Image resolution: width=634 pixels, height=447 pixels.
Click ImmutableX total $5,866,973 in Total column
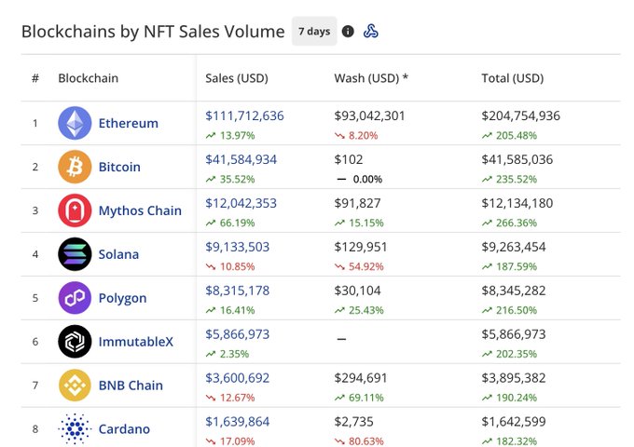tap(514, 334)
